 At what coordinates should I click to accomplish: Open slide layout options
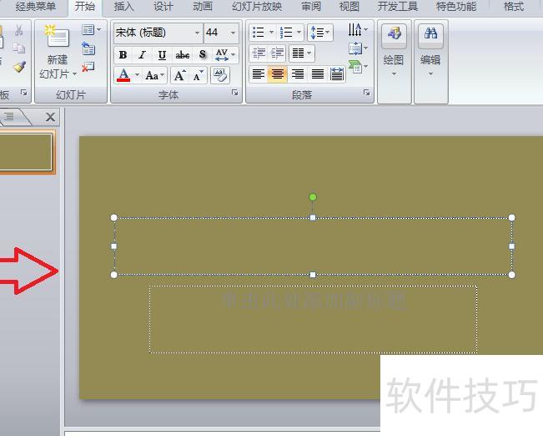[x=91, y=30]
